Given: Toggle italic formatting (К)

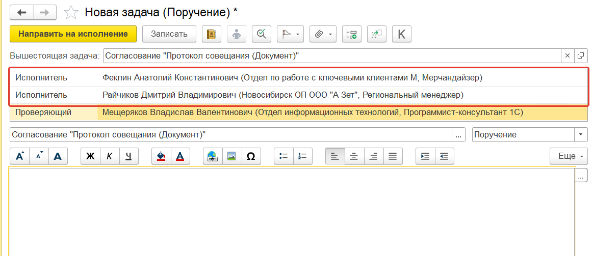Looking at the screenshot, I should click(x=110, y=156).
